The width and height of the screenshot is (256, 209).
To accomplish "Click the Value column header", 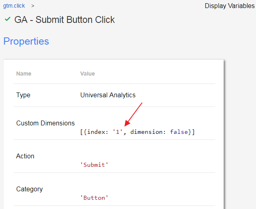I will point(87,74).
